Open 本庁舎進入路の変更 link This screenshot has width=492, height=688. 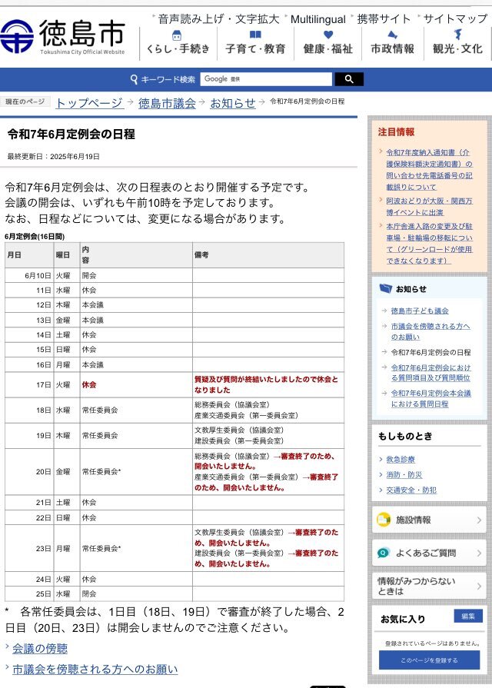(429, 244)
